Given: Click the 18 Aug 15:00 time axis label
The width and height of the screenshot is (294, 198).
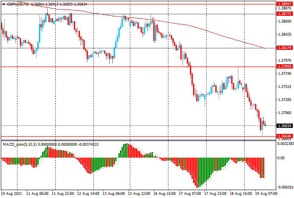Looking at the screenshot, I should click(240, 194).
